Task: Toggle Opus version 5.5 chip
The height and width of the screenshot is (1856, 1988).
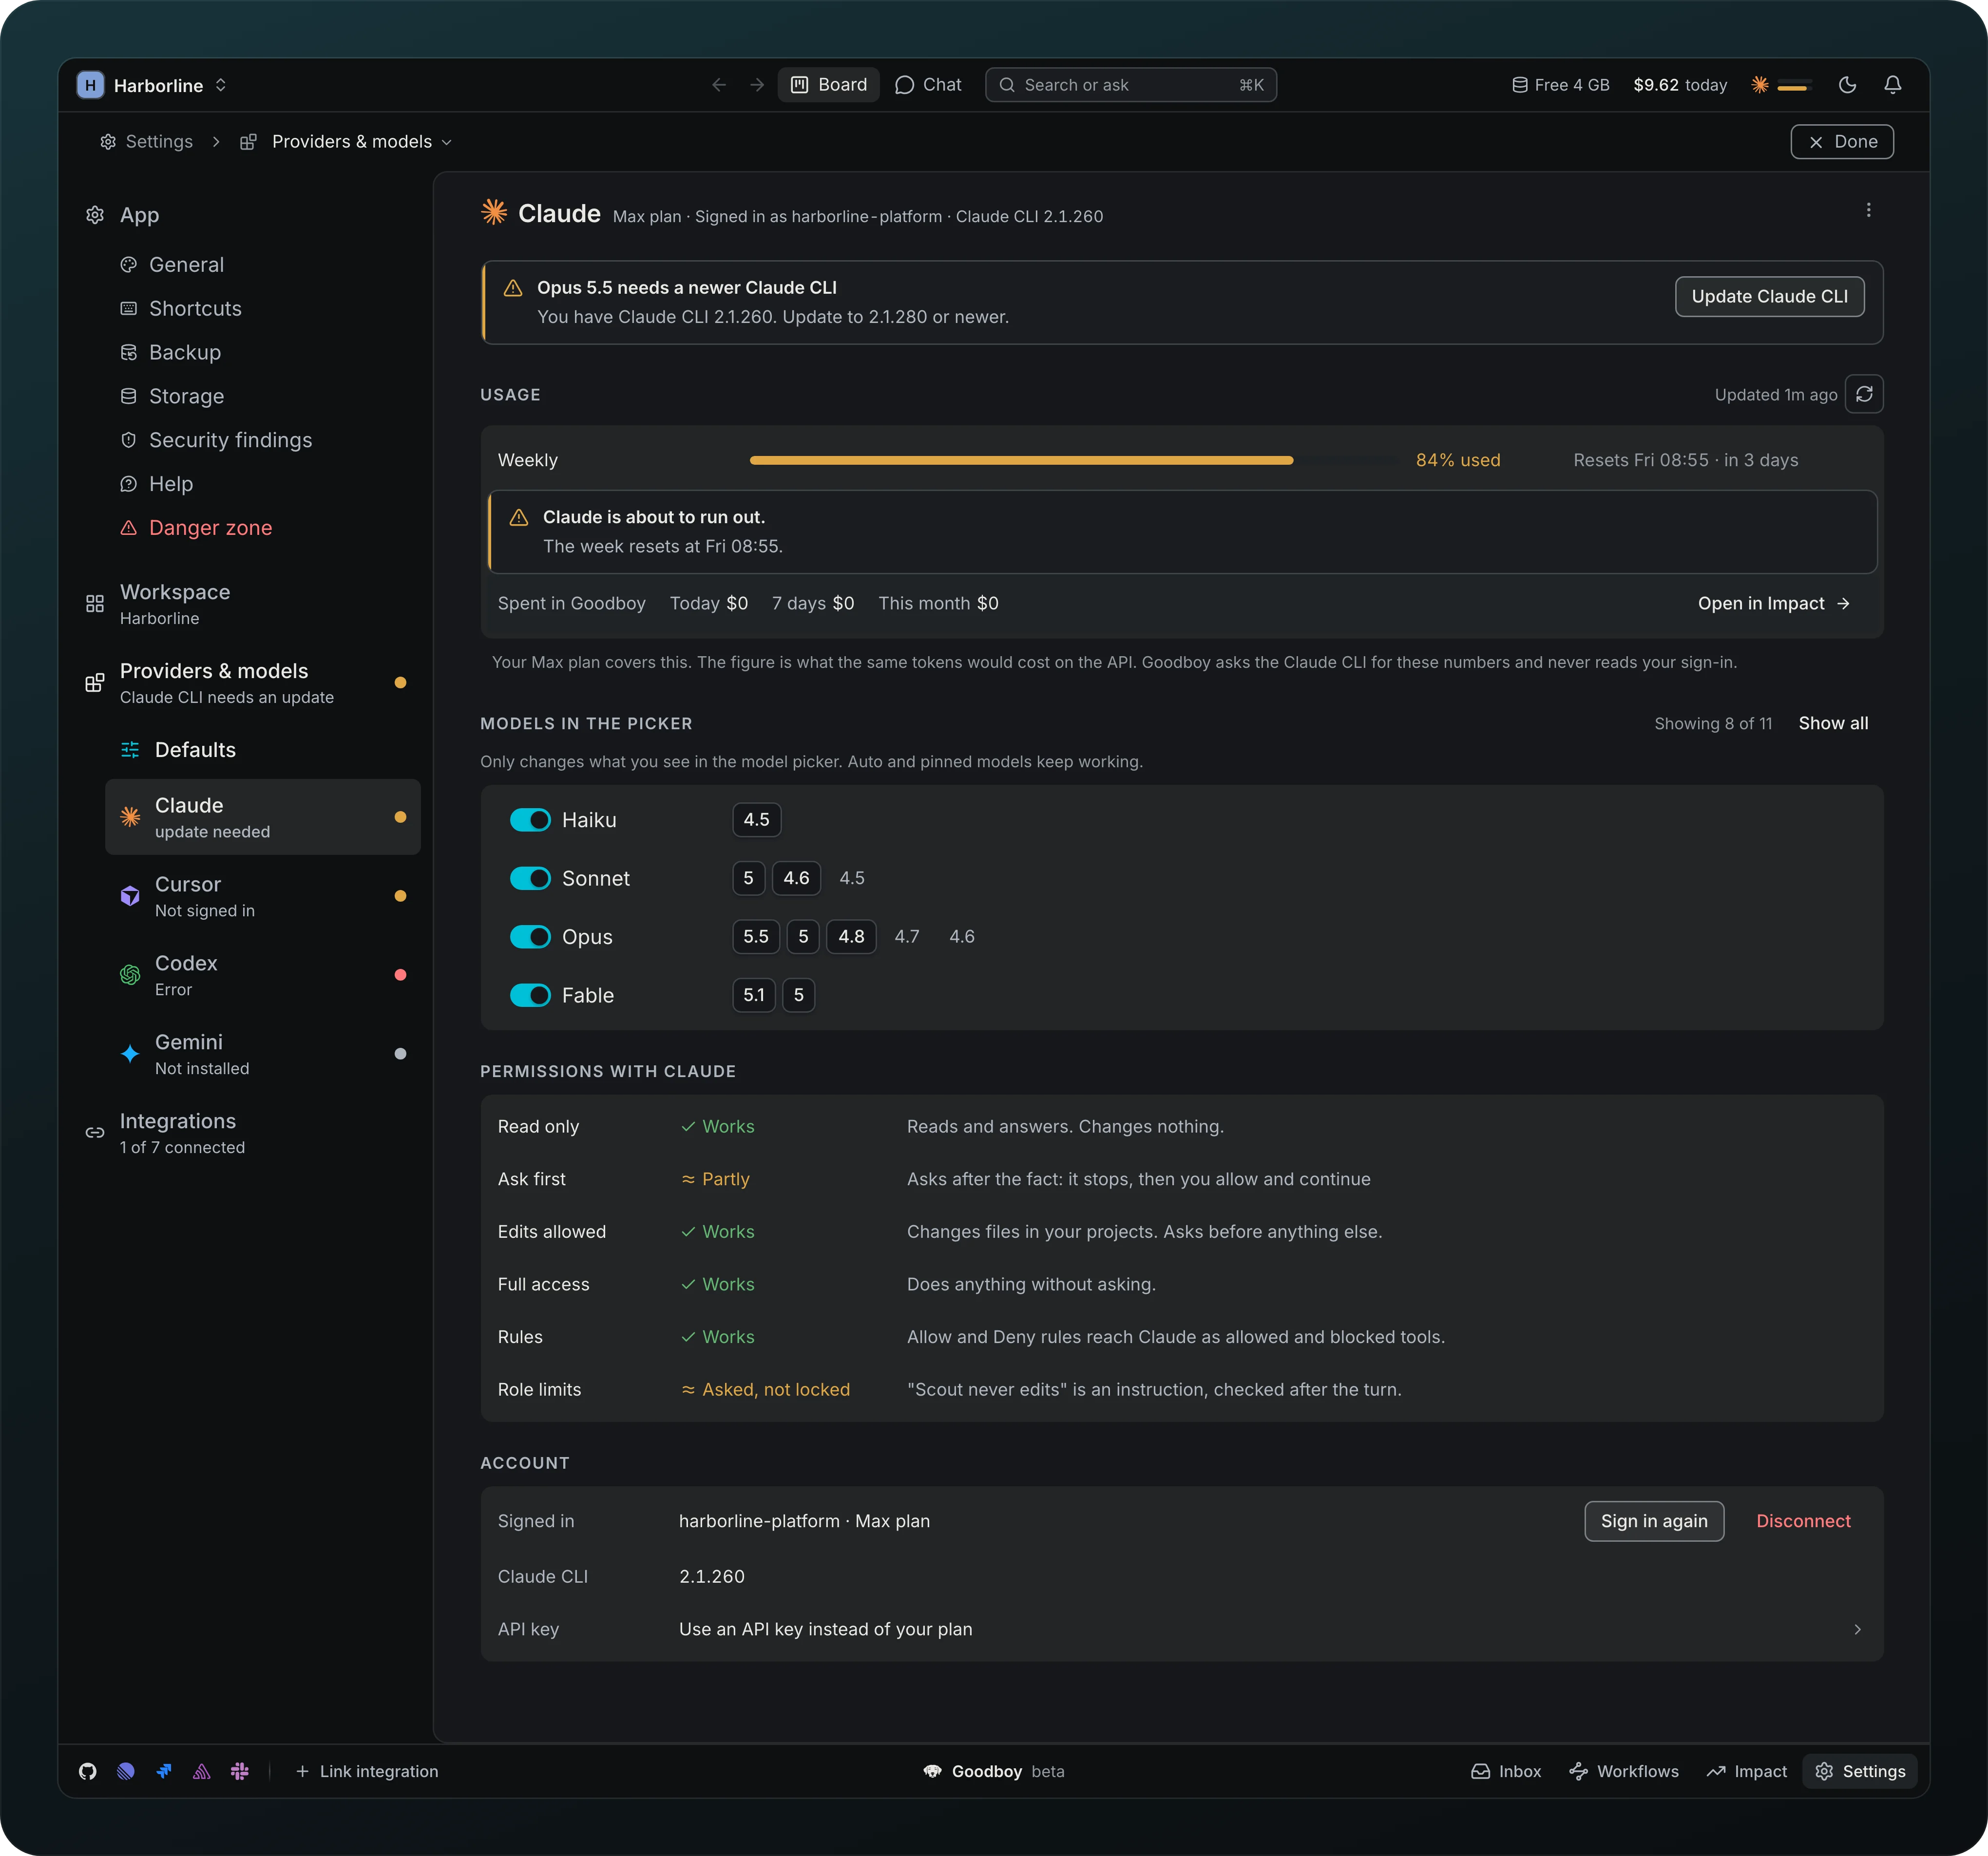Action: point(756,937)
